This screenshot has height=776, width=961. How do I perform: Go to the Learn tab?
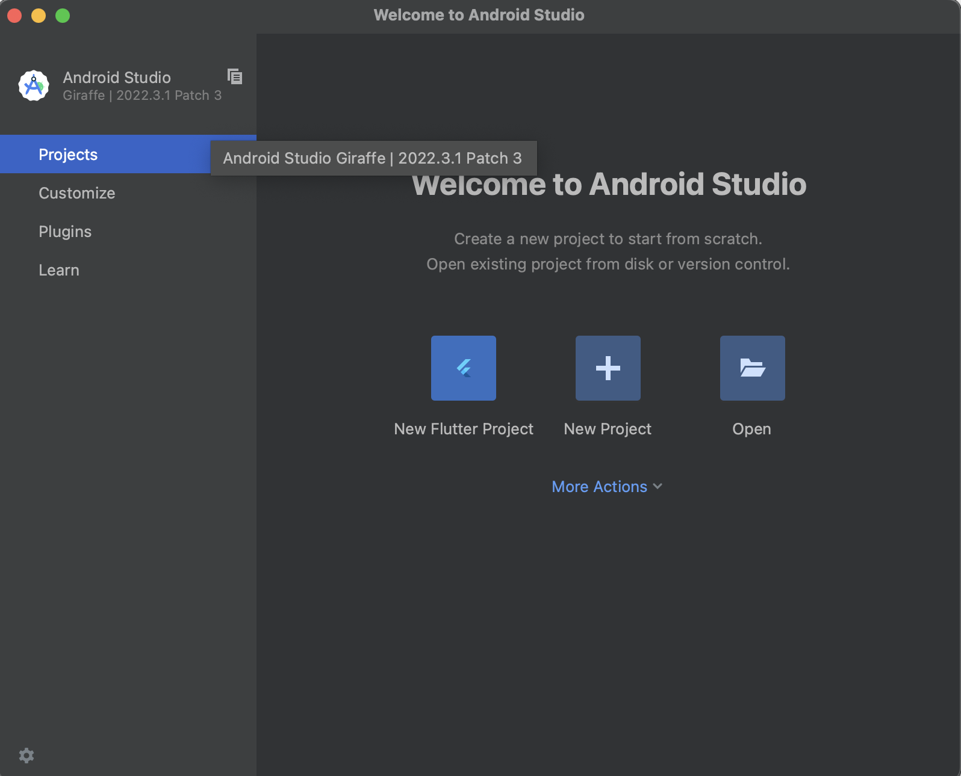coord(128,270)
